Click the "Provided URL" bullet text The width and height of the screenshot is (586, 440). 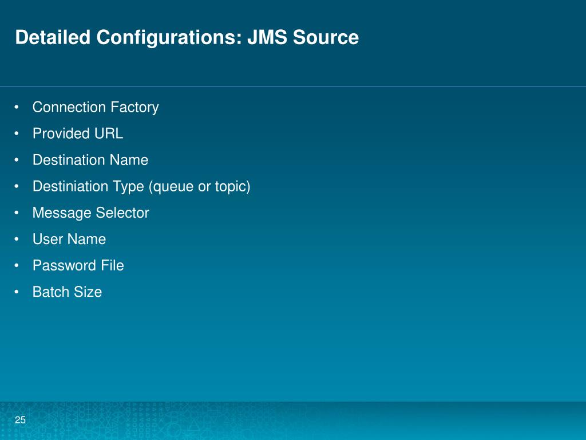point(78,133)
